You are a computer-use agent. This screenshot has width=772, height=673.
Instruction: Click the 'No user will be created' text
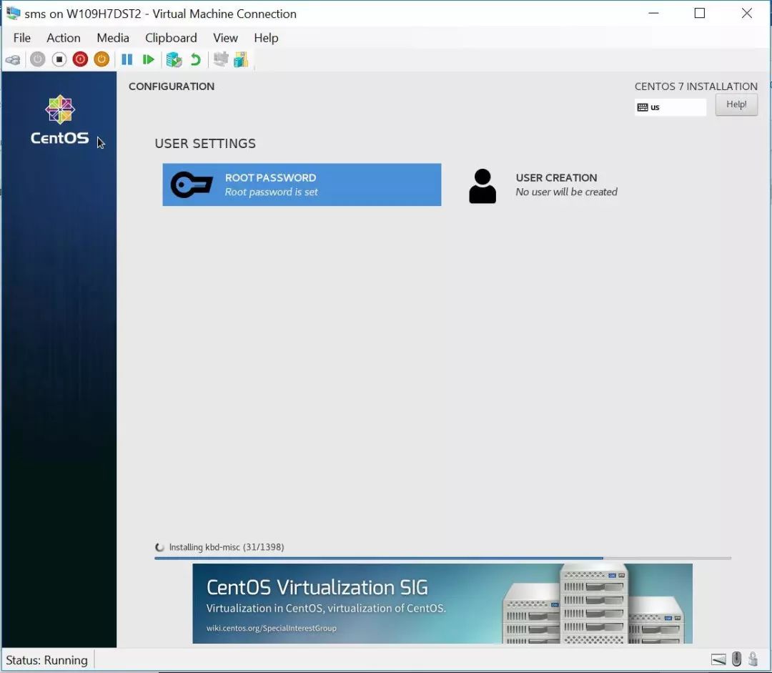(x=566, y=192)
